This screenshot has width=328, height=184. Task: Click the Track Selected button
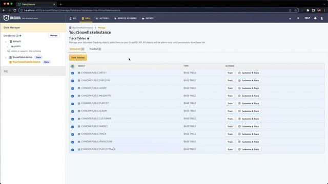pyautogui.click(x=78, y=58)
